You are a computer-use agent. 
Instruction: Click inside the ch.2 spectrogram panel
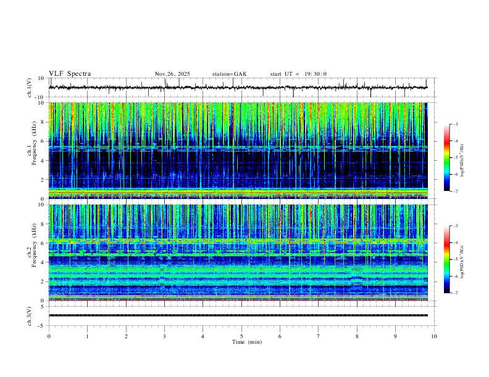(238, 253)
